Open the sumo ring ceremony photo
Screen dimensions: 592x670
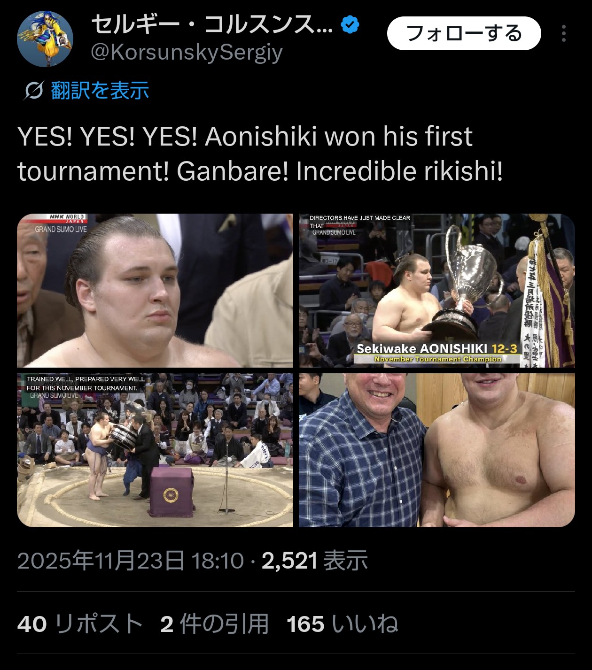[155, 450]
